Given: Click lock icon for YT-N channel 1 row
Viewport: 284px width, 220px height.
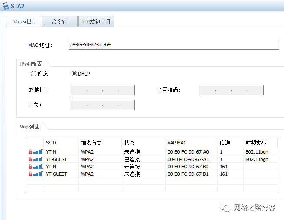Looking at the screenshot, I should 30,152.
